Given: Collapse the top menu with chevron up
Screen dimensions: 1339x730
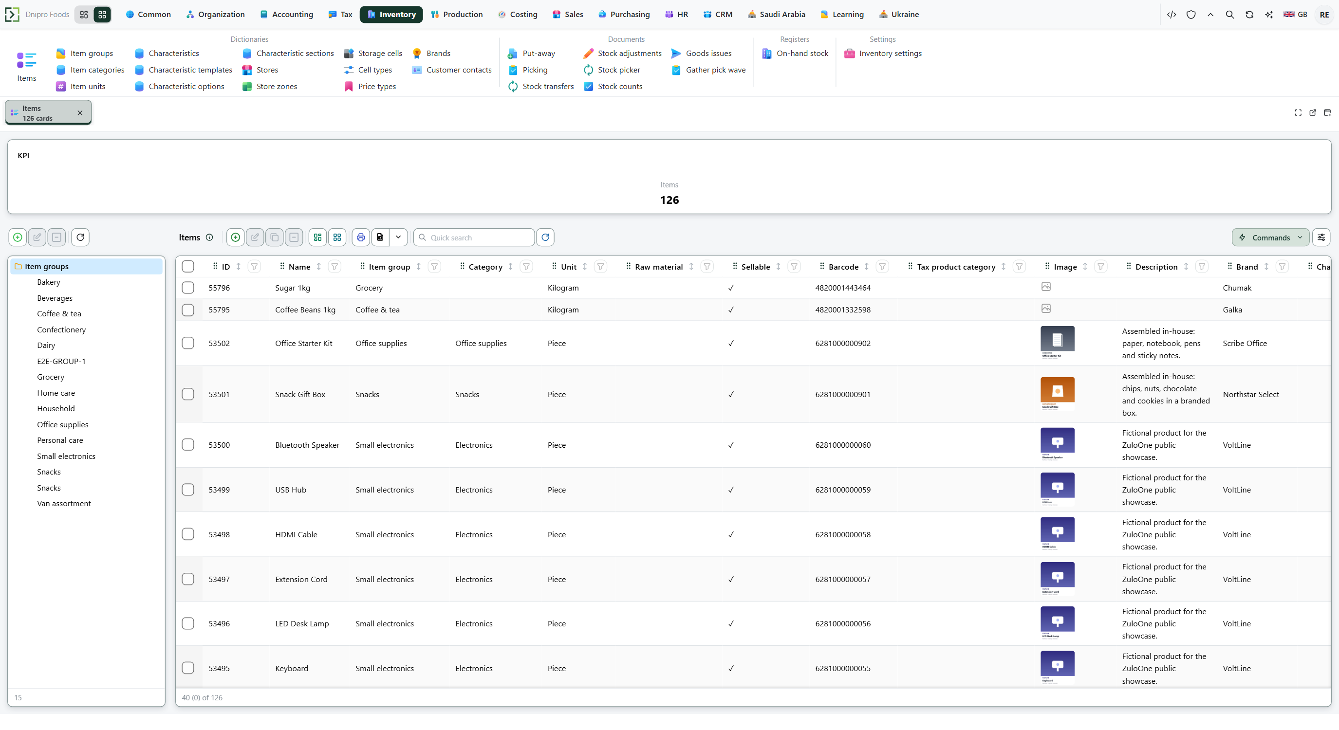Looking at the screenshot, I should click(1210, 15).
